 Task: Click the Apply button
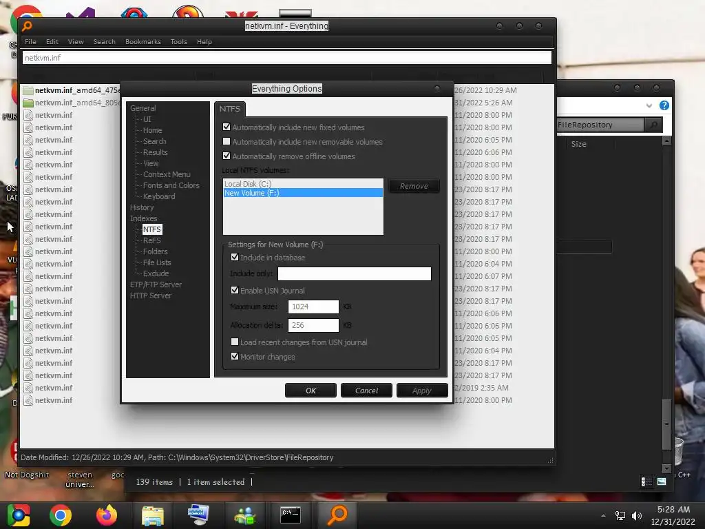[422, 391]
